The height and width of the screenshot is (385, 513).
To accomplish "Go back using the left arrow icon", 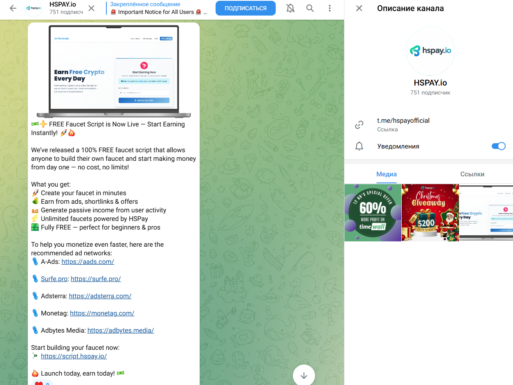I will coord(13,8).
